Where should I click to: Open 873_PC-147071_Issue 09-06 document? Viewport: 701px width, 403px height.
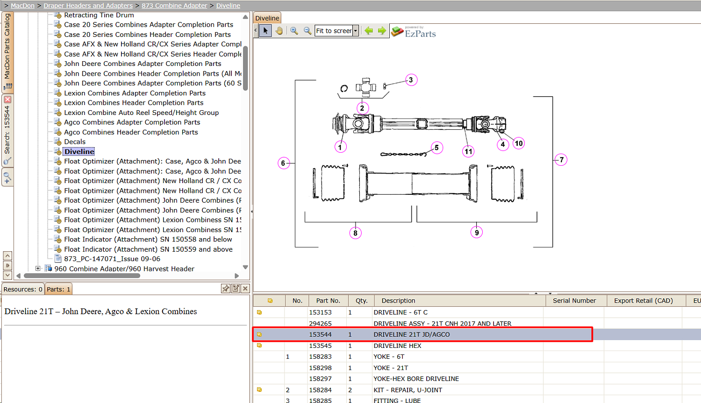click(112, 259)
